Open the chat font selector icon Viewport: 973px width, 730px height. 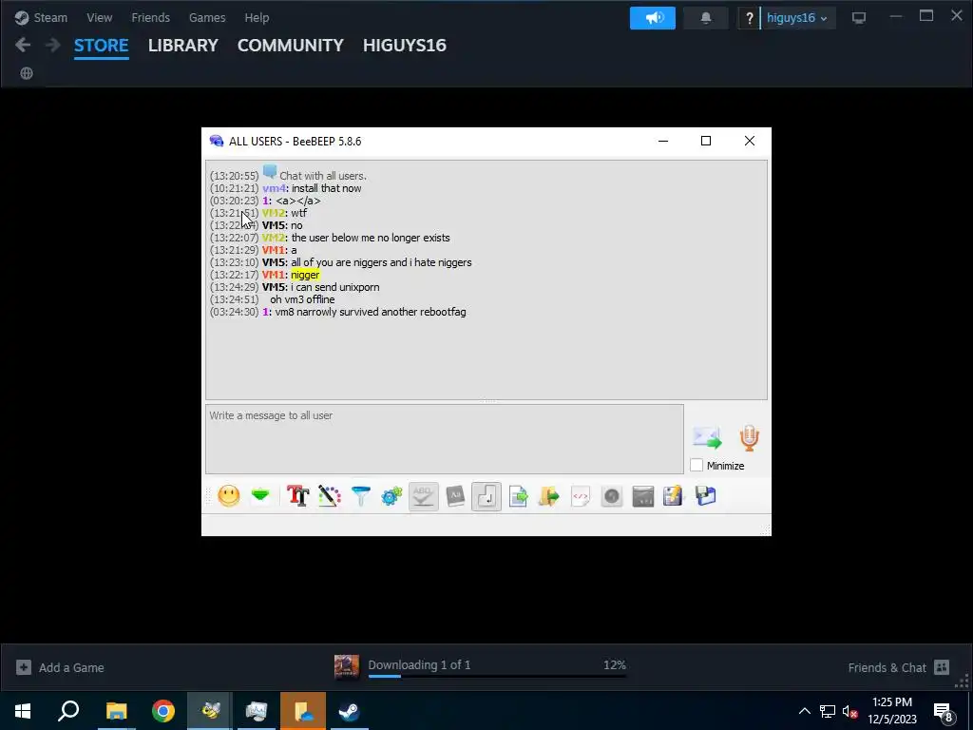click(x=297, y=496)
